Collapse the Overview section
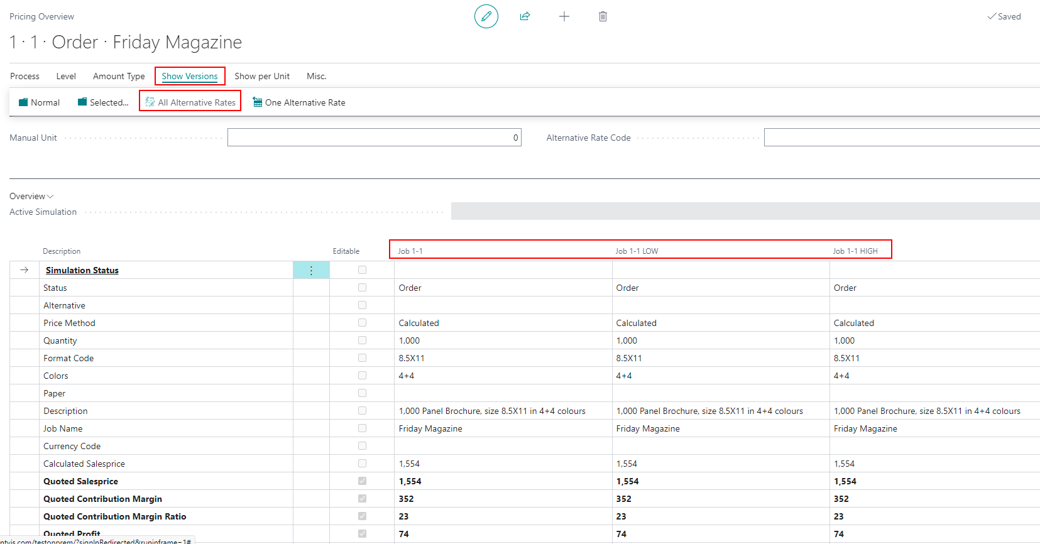The image size is (1040, 544). 31,196
